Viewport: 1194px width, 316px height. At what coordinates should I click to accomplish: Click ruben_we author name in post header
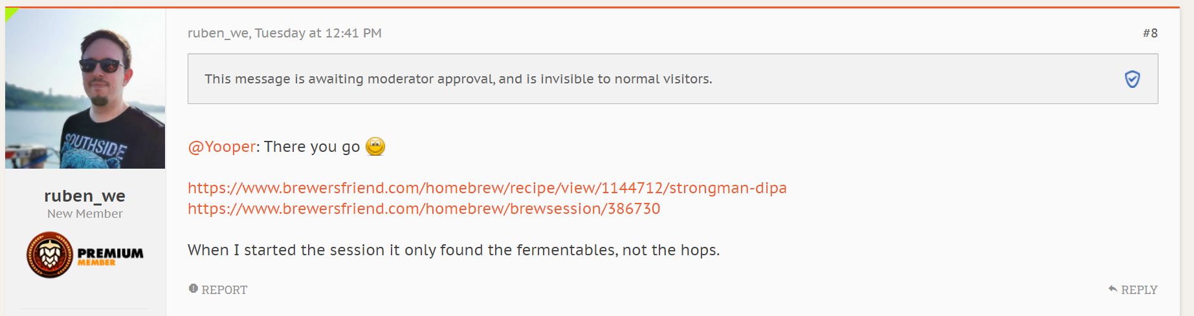(217, 33)
